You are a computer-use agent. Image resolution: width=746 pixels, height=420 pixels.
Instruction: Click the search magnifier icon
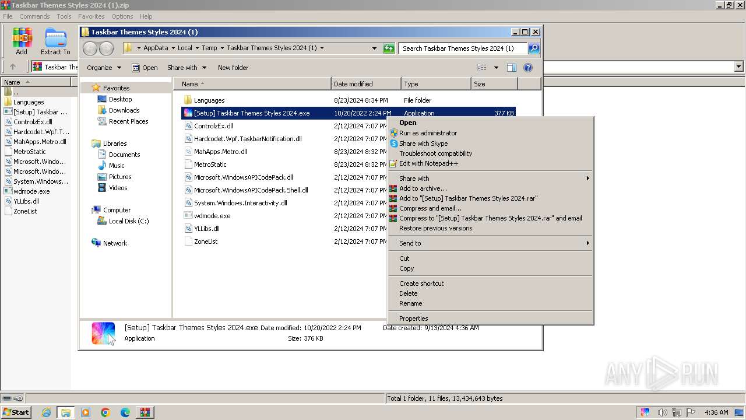tap(533, 48)
